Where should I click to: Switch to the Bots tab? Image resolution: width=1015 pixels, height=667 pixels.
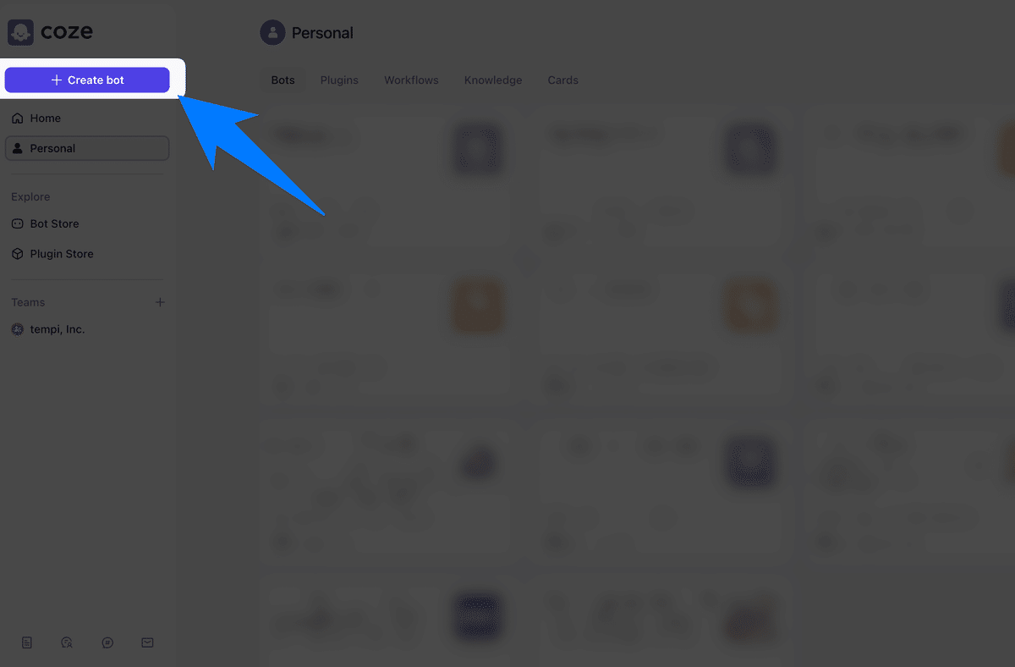pos(283,80)
